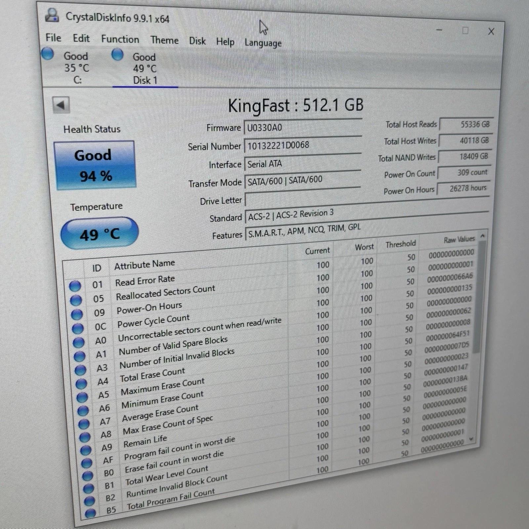Click the status icon for Reallocated Sectors Count
The image size is (529, 529).
click(x=76, y=300)
